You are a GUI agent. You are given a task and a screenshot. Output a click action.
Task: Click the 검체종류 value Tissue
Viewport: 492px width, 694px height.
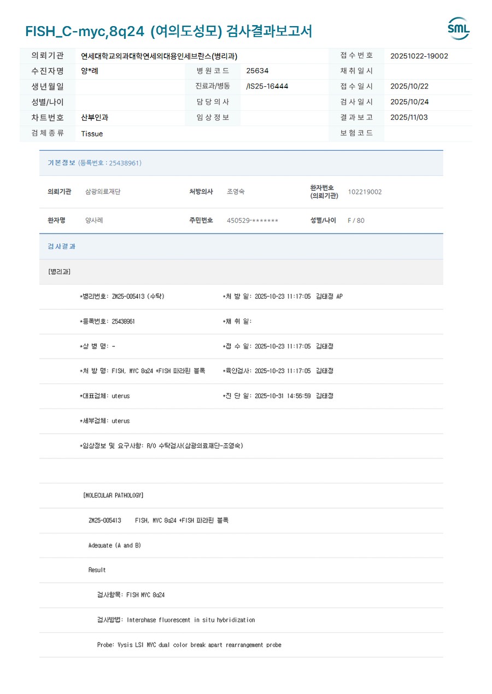(x=92, y=134)
